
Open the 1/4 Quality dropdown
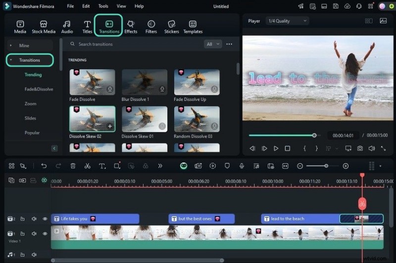pyautogui.click(x=287, y=21)
